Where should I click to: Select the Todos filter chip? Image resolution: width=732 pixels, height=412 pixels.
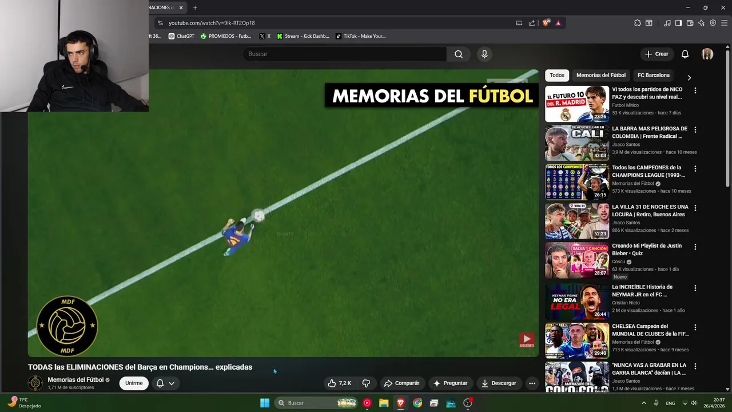point(557,75)
